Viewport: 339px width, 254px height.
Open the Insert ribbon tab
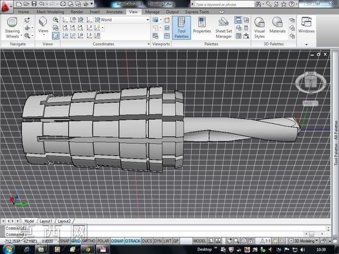point(95,12)
